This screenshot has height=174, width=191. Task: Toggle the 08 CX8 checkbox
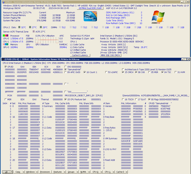click(136, 72)
